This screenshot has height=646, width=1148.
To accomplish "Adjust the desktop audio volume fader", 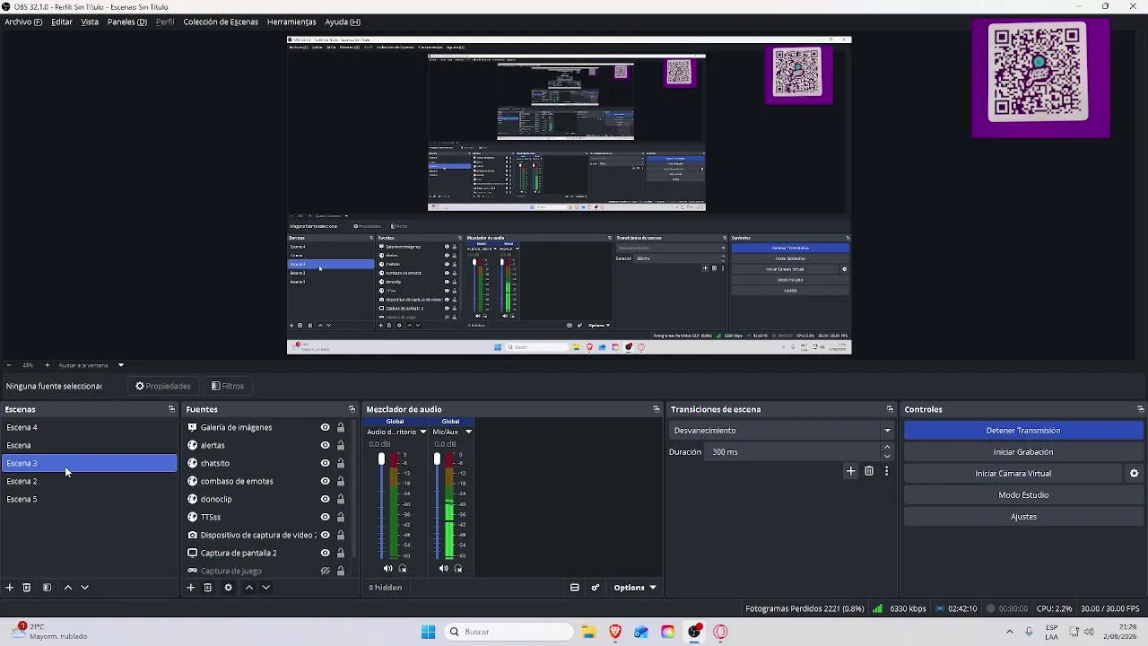I will tap(381, 459).
